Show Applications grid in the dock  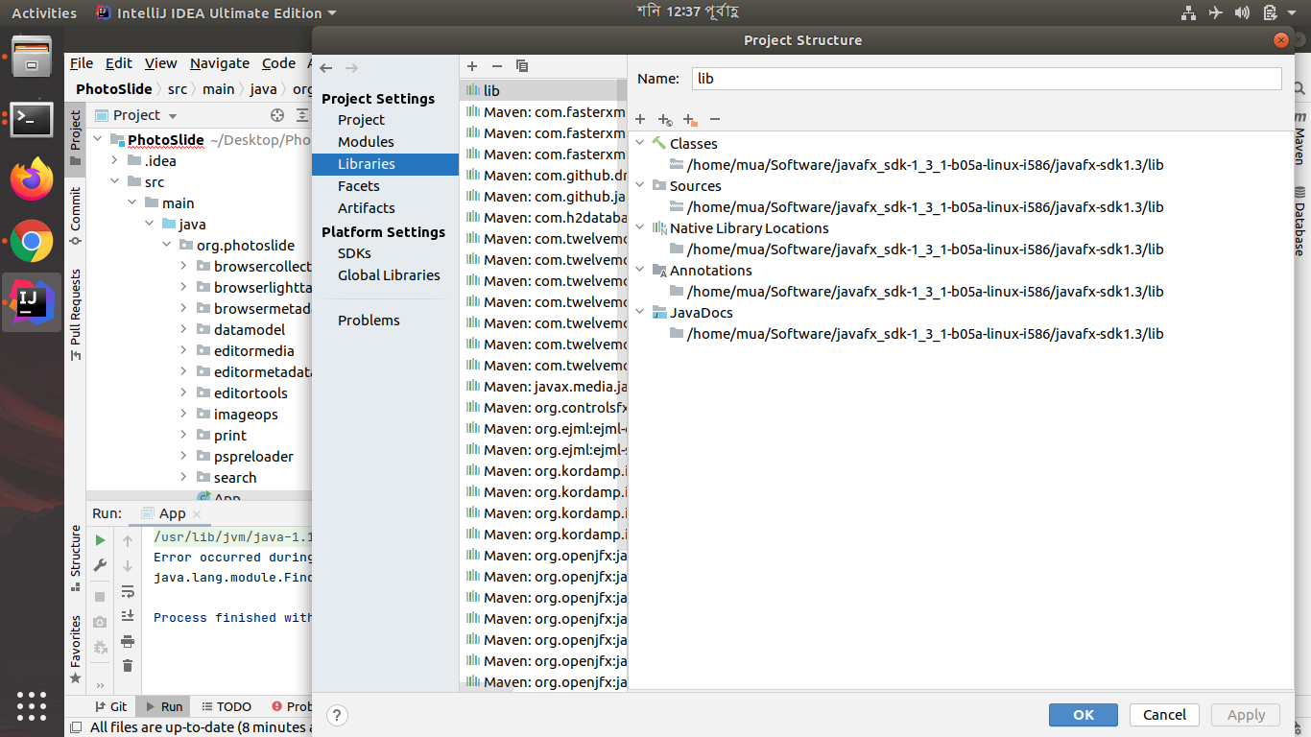coord(32,705)
